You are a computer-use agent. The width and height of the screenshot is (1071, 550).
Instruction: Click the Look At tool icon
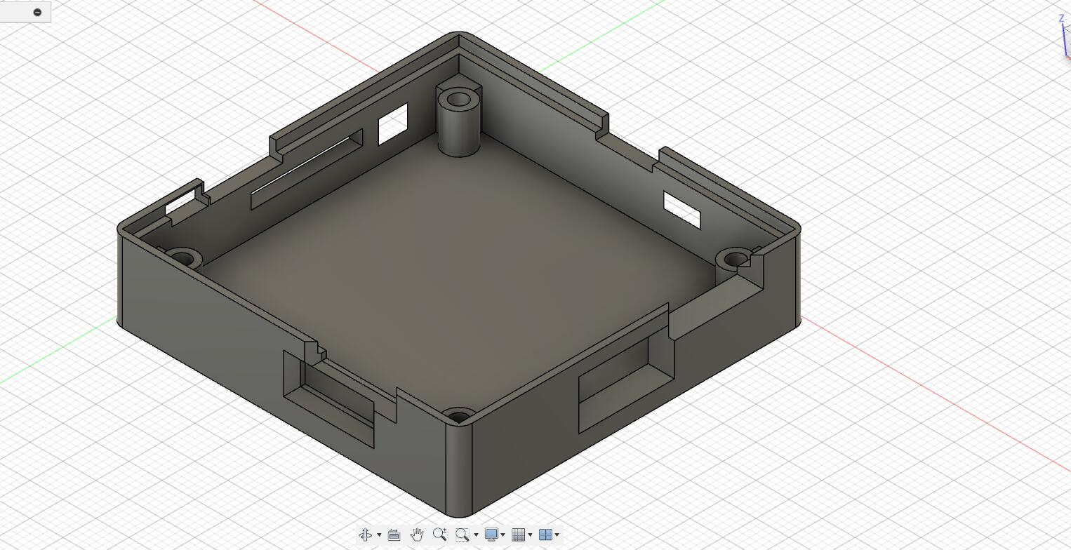[x=394, y=535]
